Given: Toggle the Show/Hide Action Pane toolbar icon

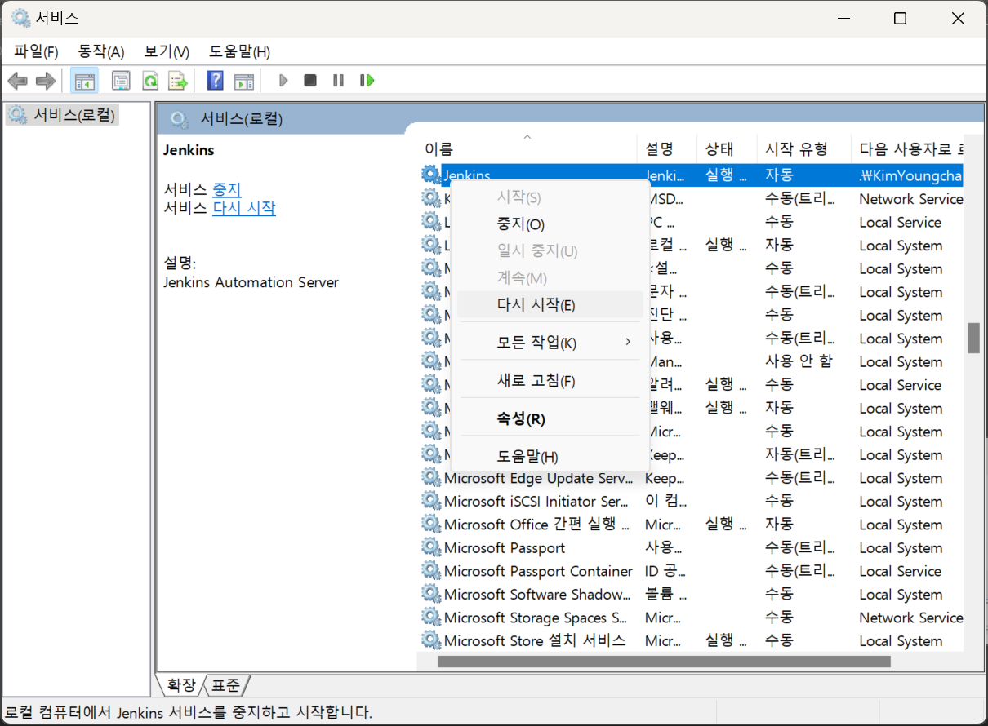Looking at the screenshot, I should click(x=244, y=81).
